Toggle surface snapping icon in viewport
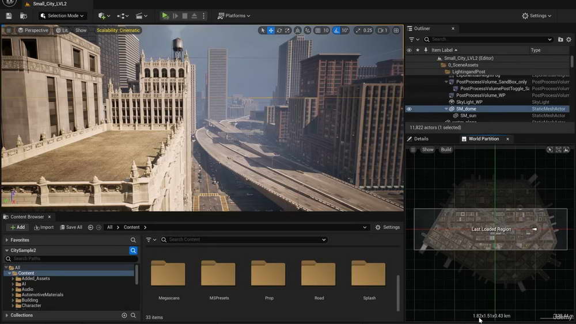This screenshot has width=576, height=324. click(x=308, y=31)
